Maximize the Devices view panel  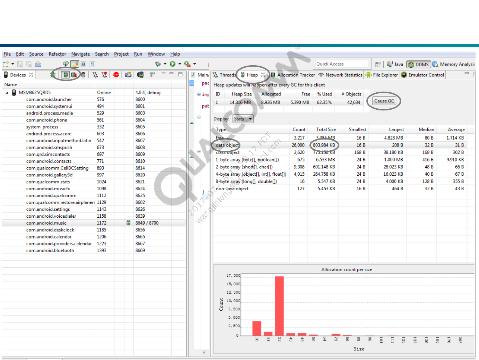(x=180, y=74)
